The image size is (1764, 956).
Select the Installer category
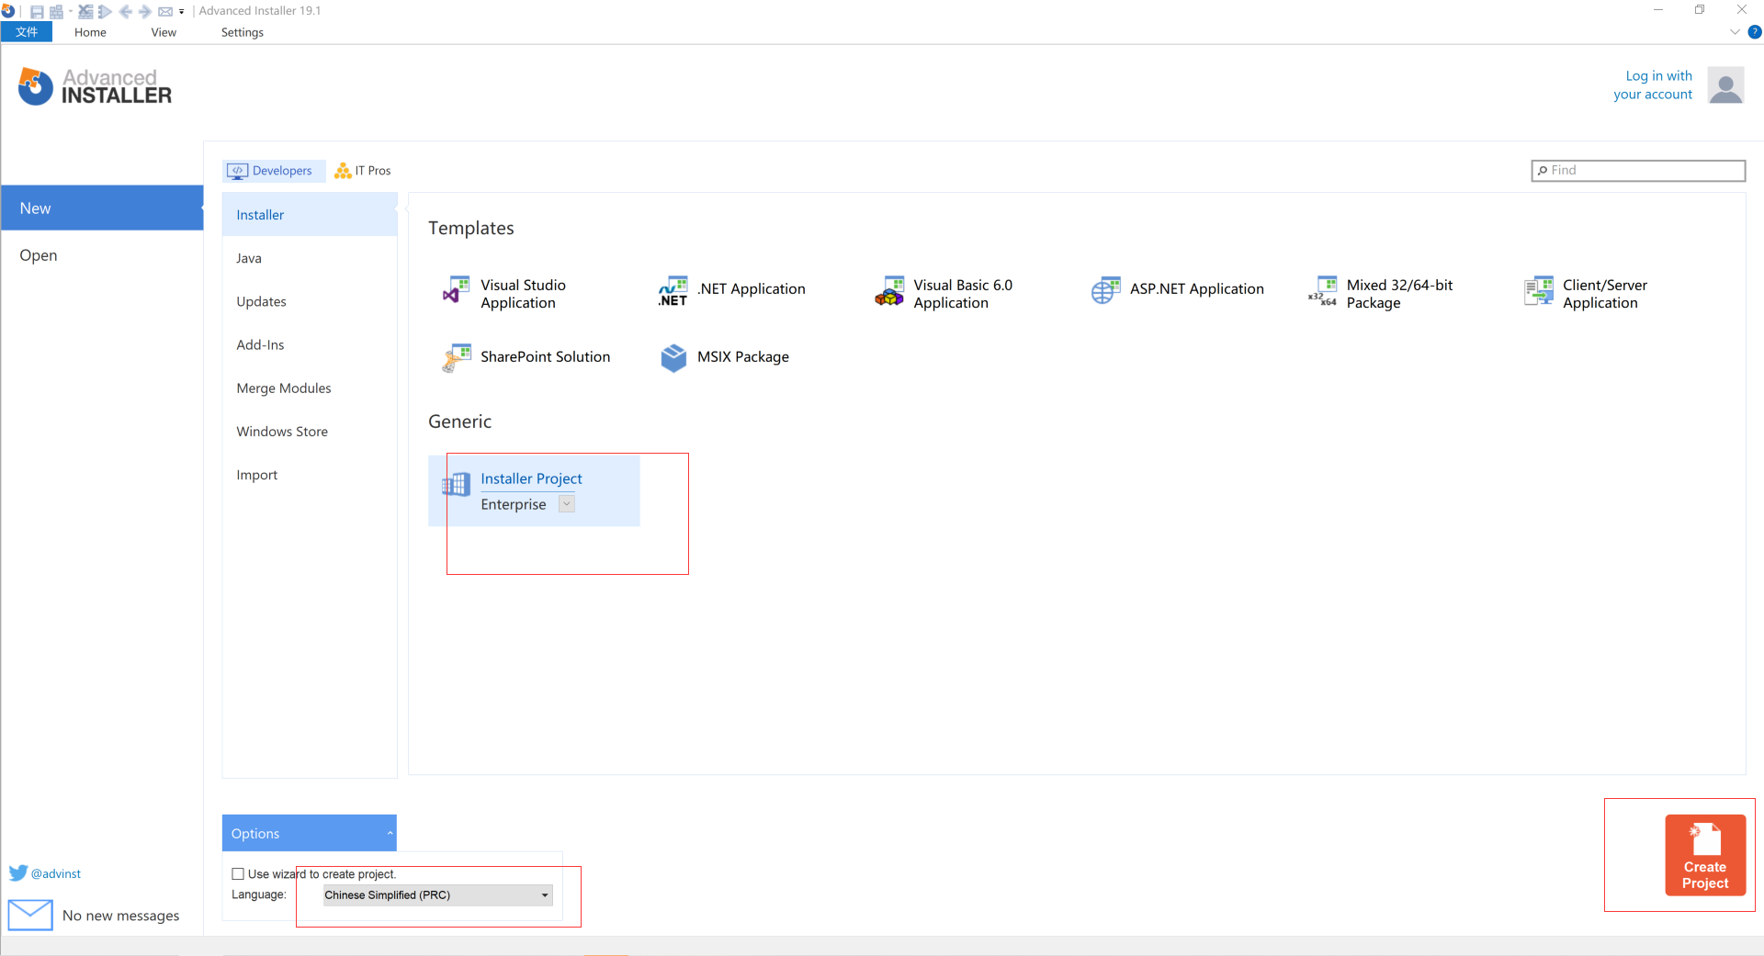coord(310,215)
